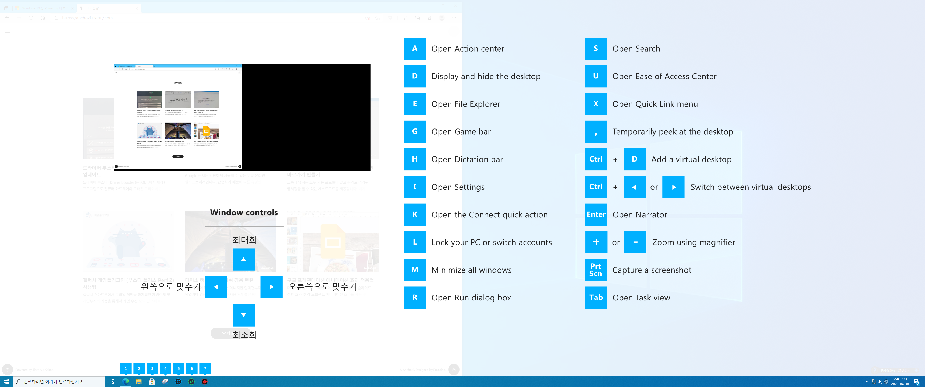Click the down arrow minimize key
This screenshot has height=387, width=925.
point(243,315)
